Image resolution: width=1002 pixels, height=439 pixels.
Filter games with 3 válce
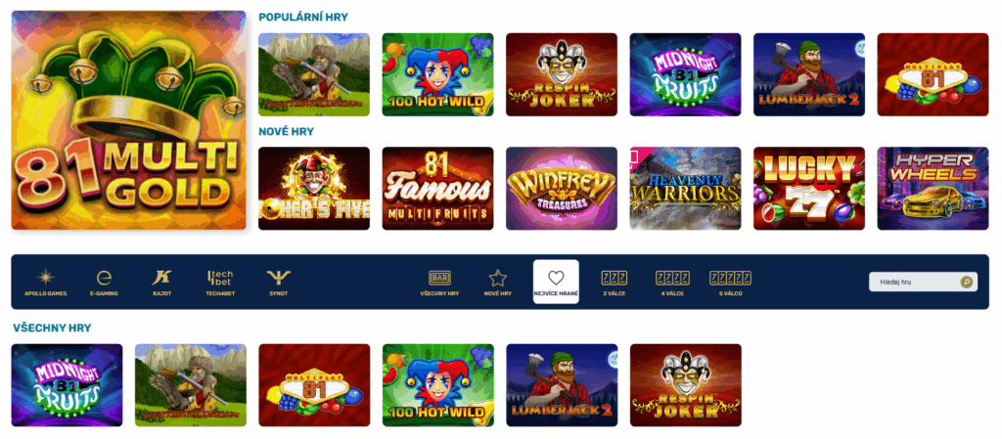pos(615,283)
